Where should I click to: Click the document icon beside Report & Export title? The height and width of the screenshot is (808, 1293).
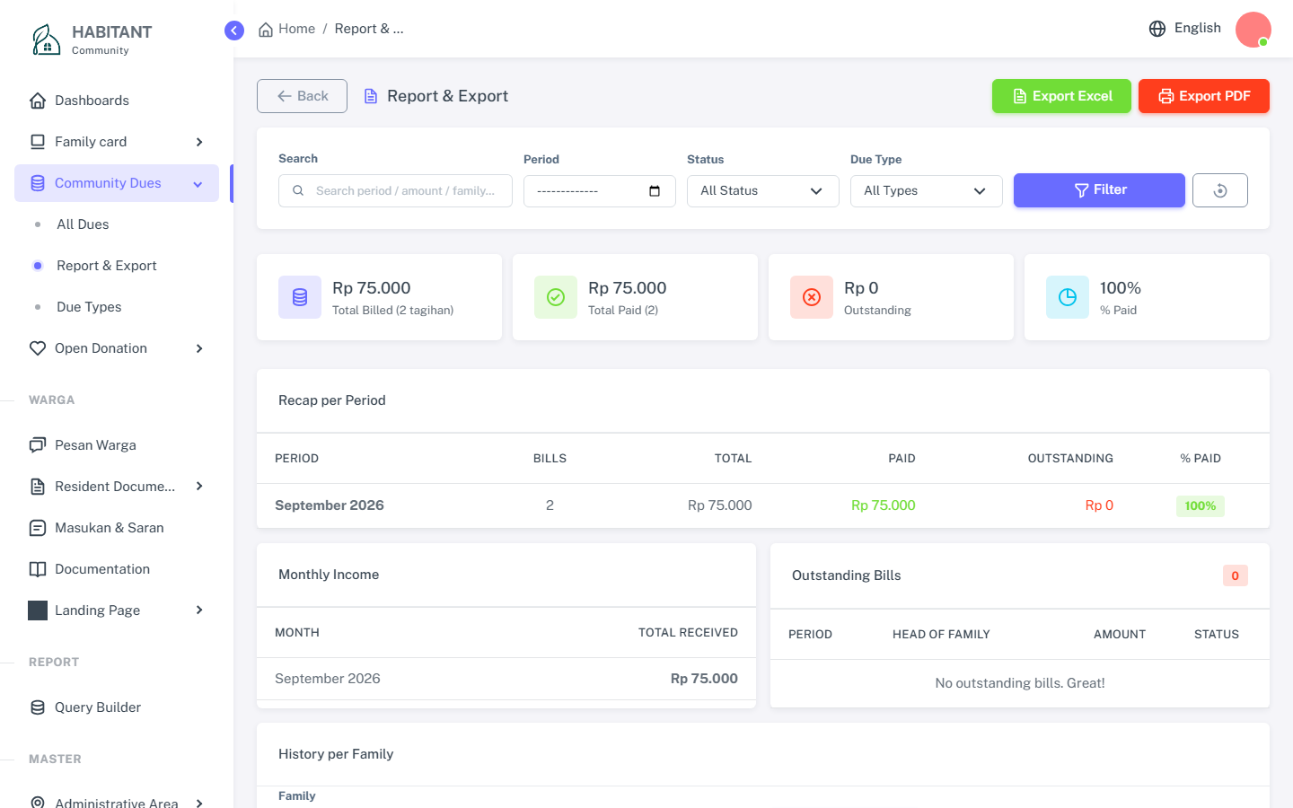point(371,96)
